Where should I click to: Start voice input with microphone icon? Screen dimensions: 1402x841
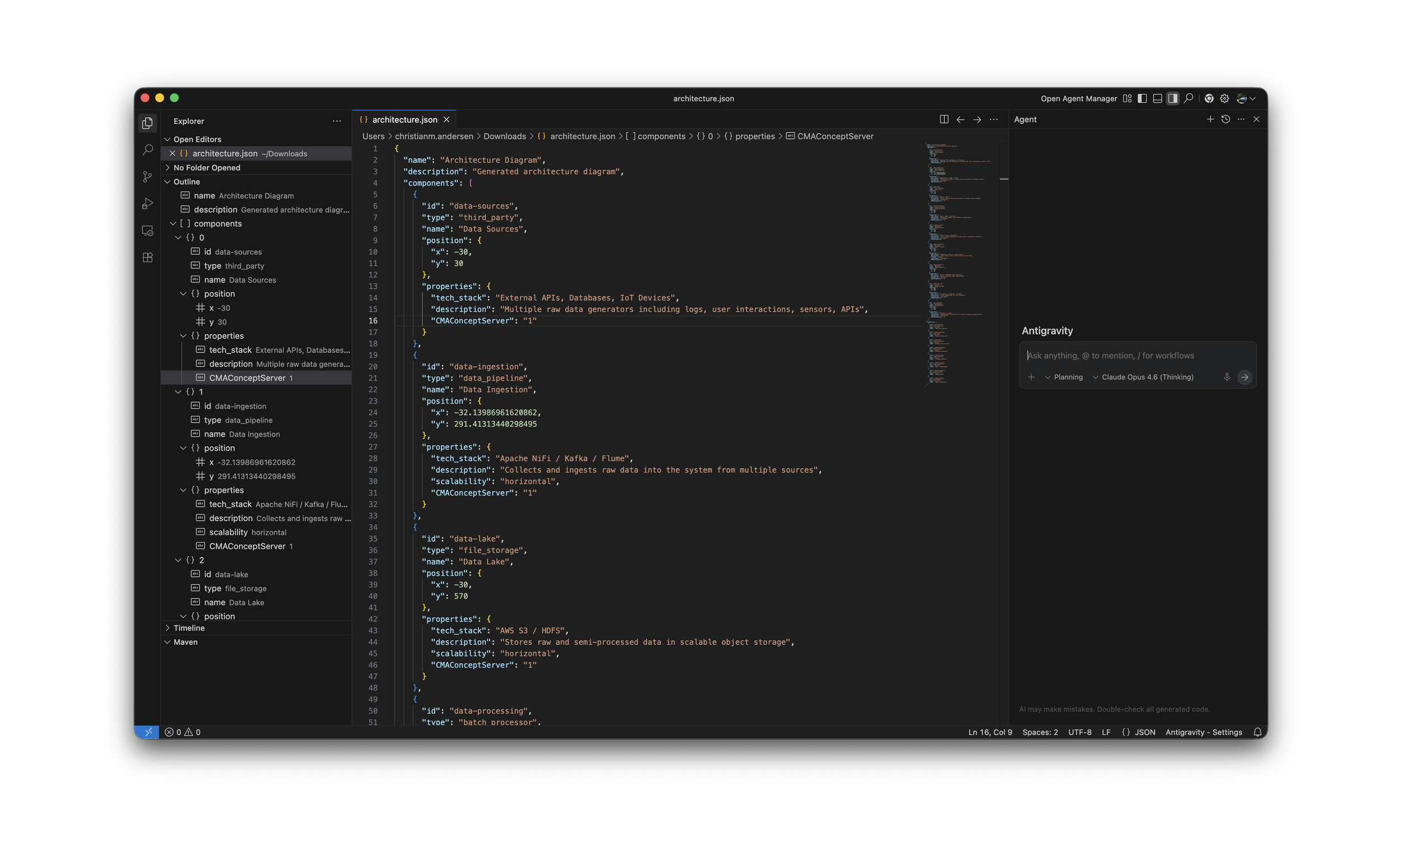tap(1226, 377)
